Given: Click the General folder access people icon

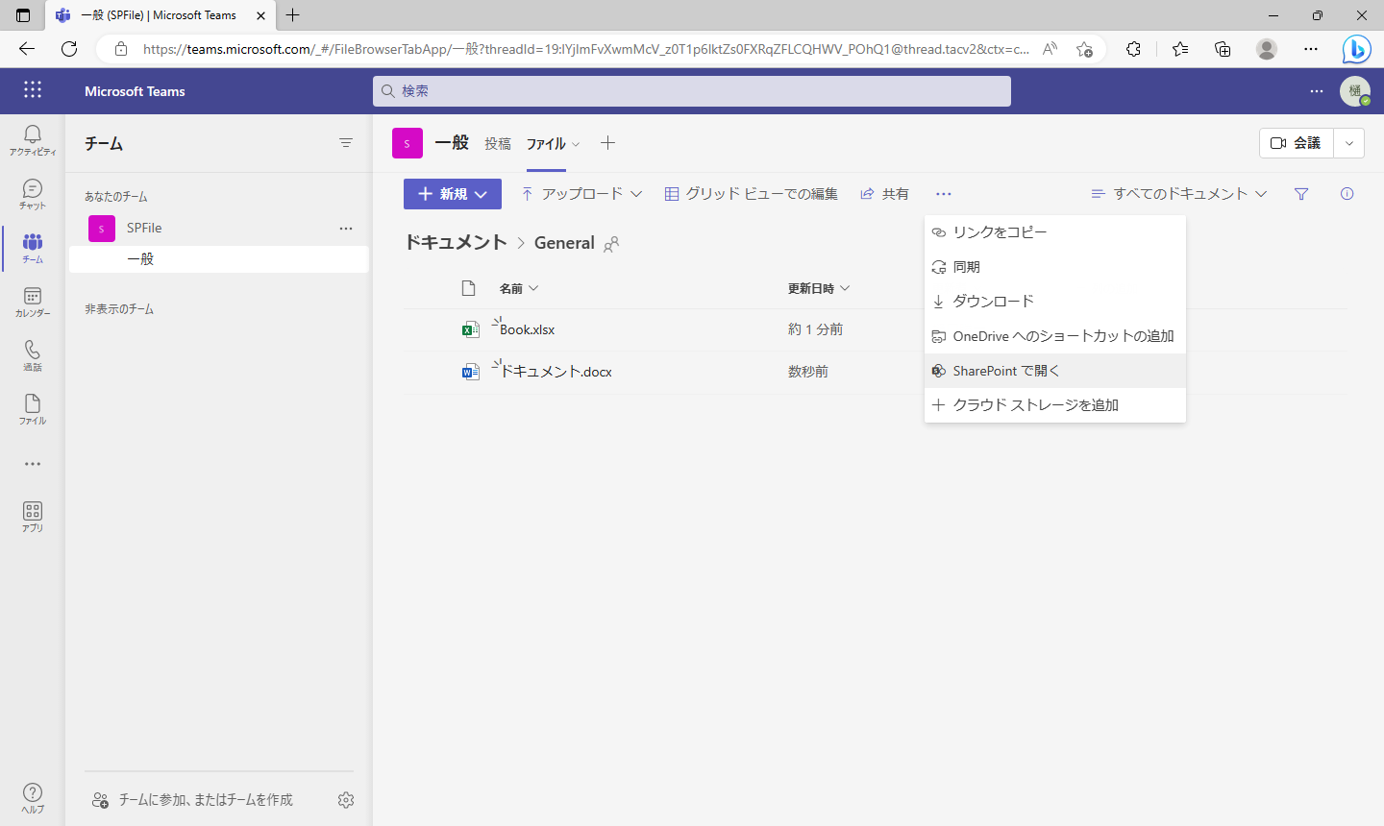Looking at the screenshot, I should click(611, 244).
